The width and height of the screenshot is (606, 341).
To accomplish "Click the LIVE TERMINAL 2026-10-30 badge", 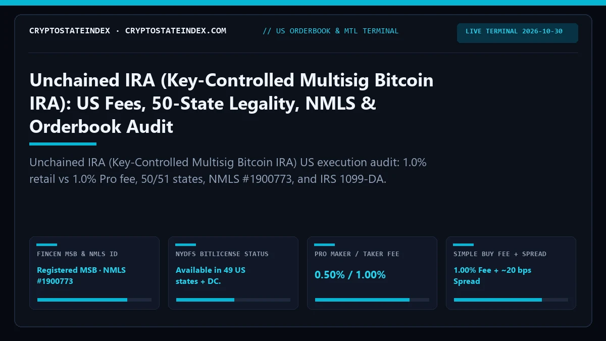I will (x=518, y=33).
